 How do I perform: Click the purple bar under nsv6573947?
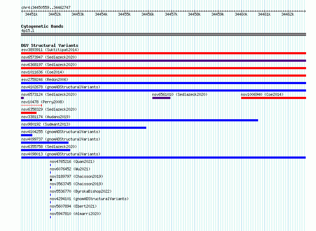[163, 61]
